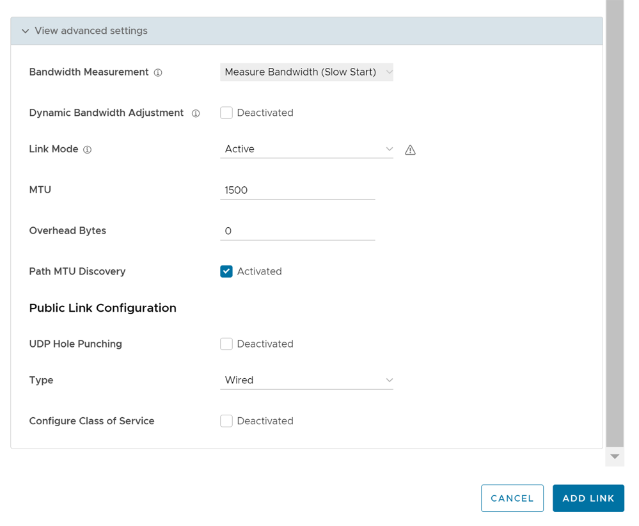Click the Deactivated label beside UDP Hole Punching

(x=265, y=344)
